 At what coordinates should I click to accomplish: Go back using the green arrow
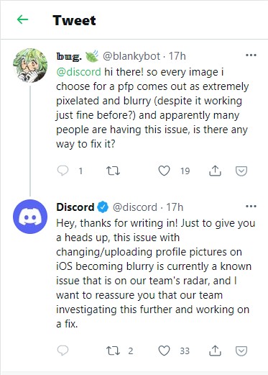[23, 19]
